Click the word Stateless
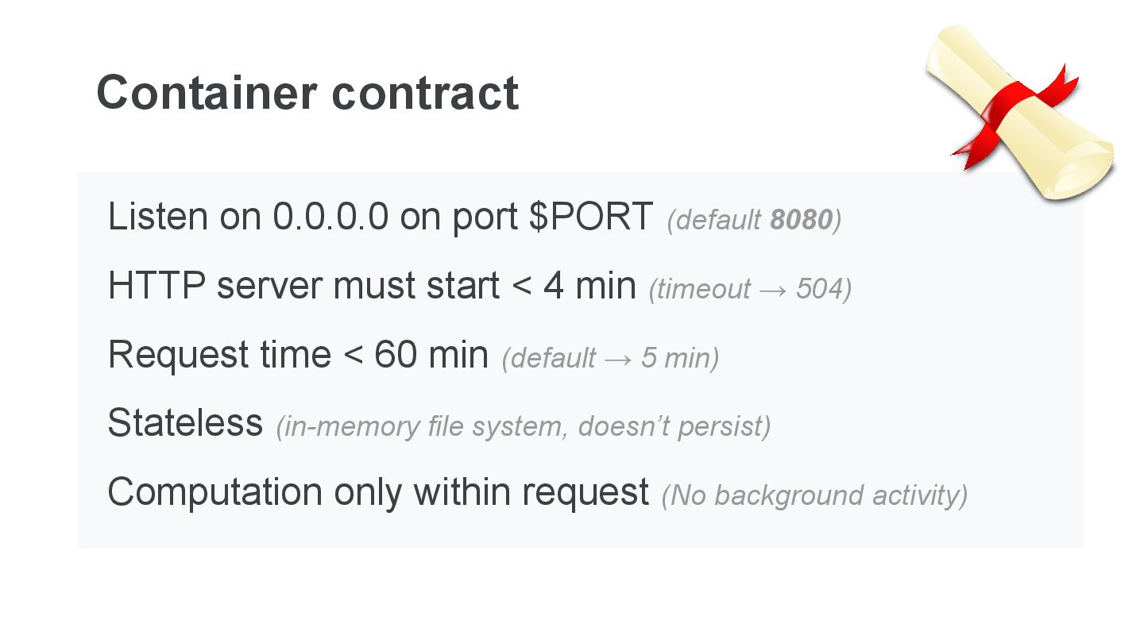The width and height of the screenshot is (1144, 643). [x=185, y=423]
